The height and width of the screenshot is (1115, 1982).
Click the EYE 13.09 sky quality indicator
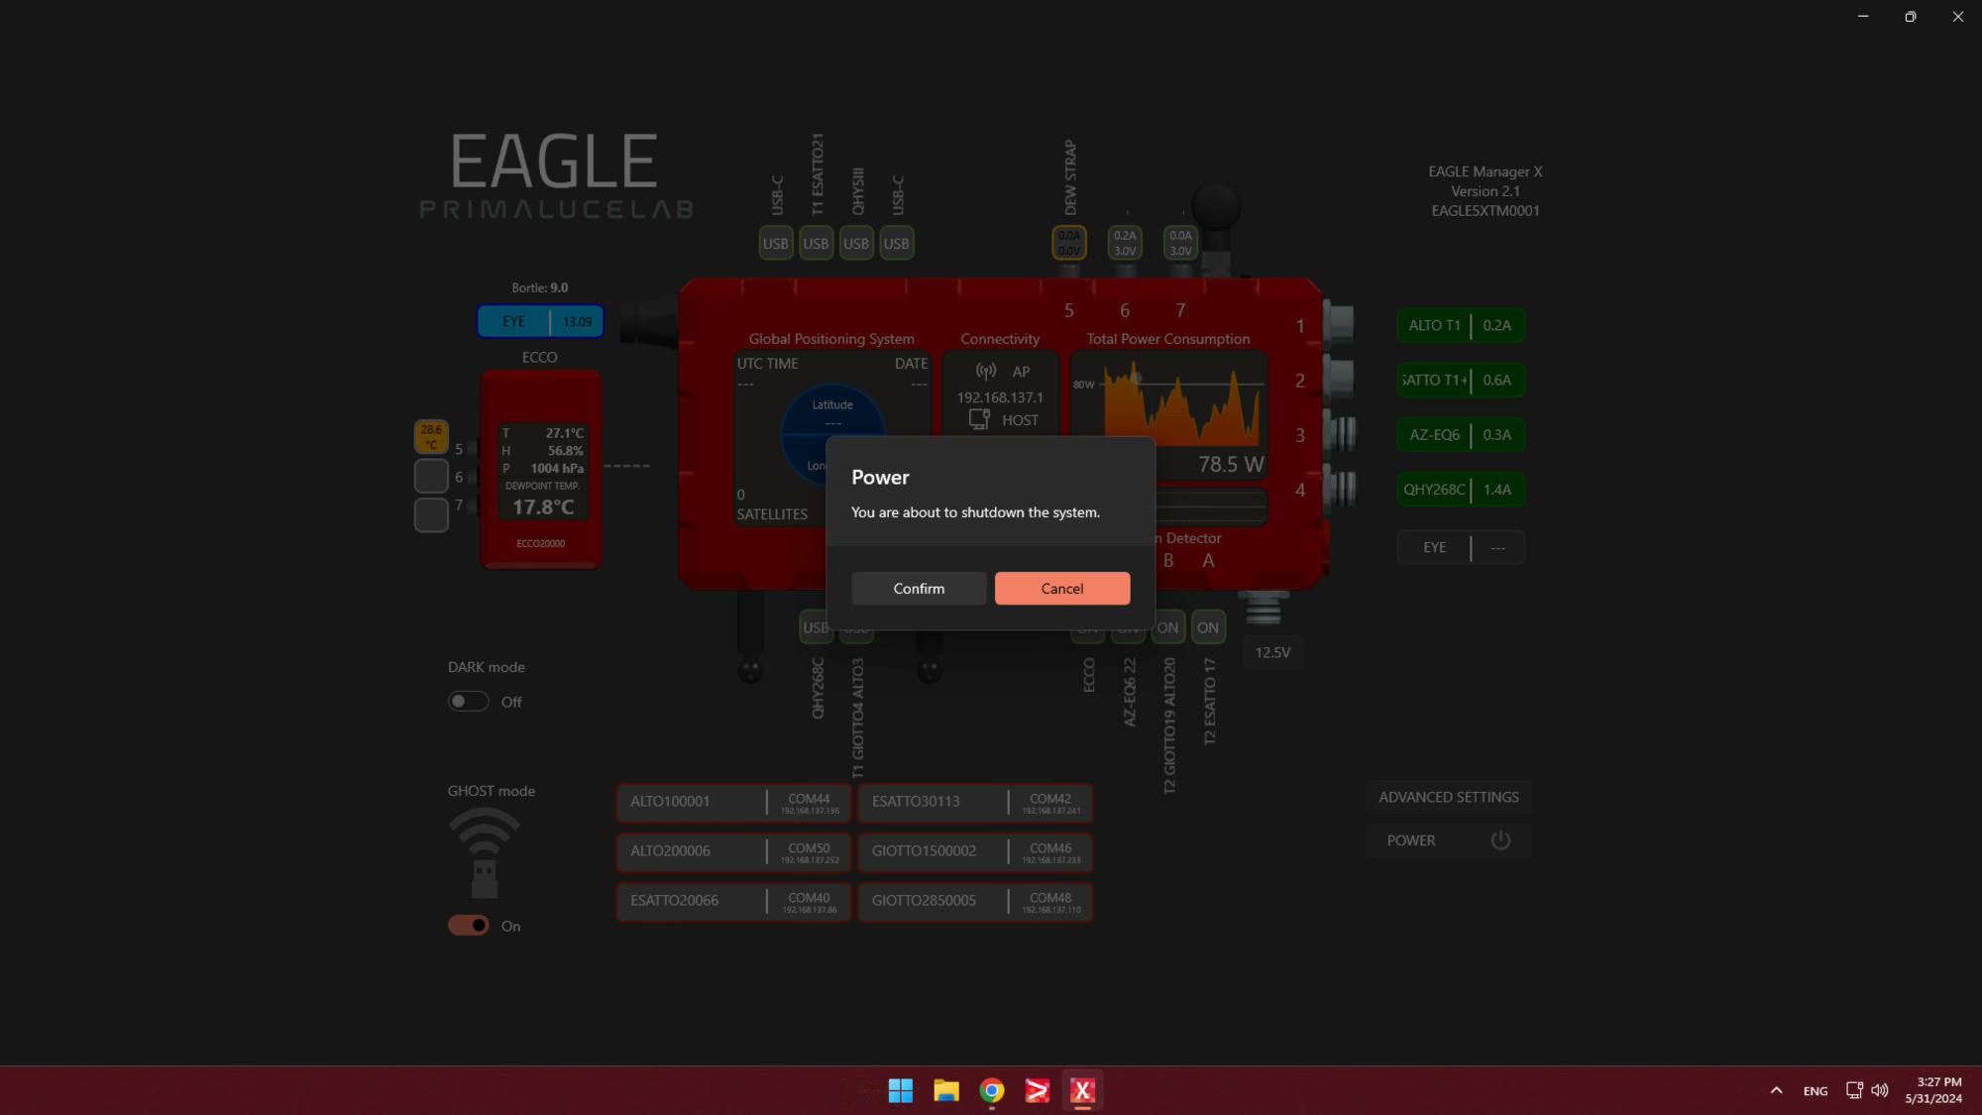540,321
